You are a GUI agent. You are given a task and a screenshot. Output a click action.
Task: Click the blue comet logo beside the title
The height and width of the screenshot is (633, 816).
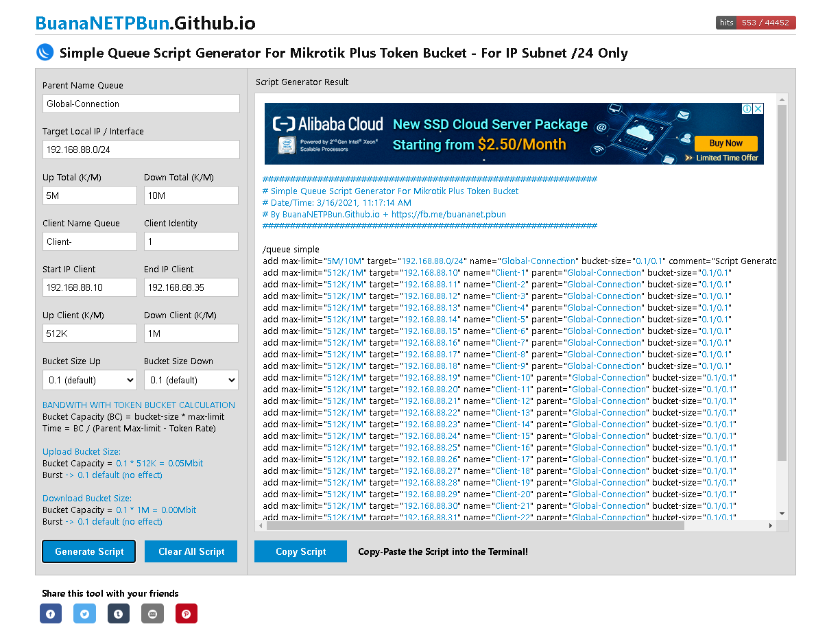[45, 52]
